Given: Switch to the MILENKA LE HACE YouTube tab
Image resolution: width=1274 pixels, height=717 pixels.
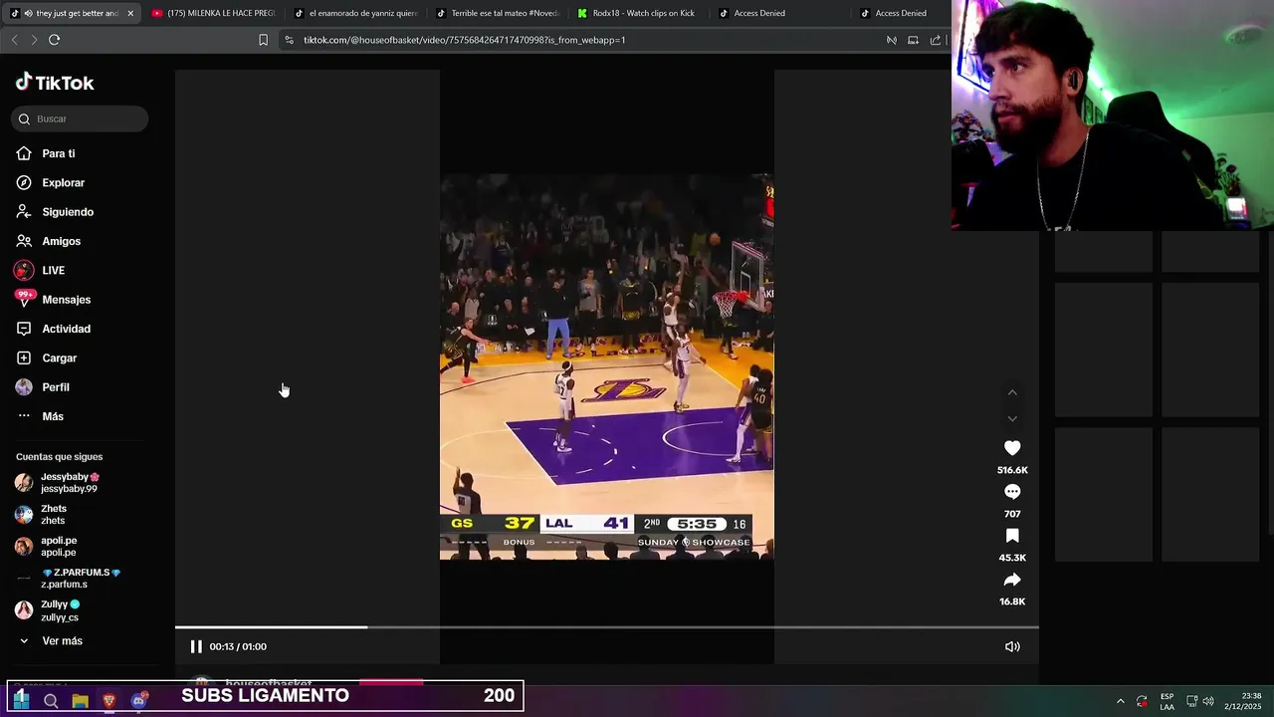Looking at the screenshot, I should tap(213, 13).
